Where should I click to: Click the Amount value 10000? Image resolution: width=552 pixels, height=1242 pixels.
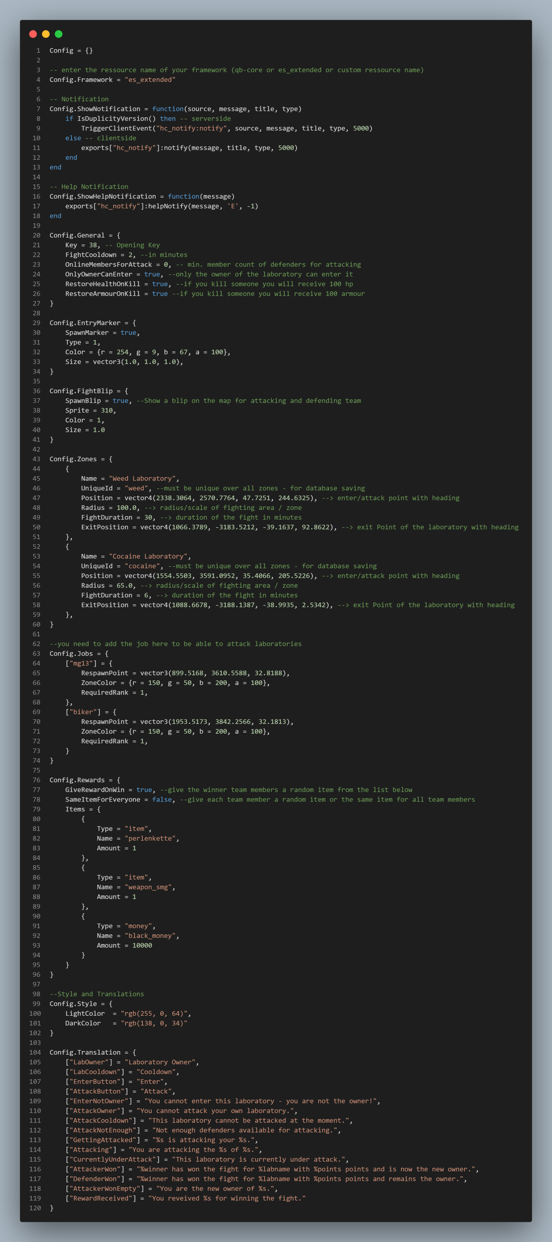tap(142, 945)
